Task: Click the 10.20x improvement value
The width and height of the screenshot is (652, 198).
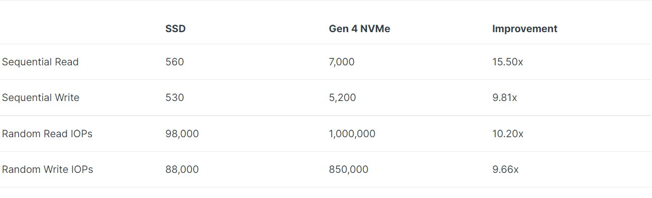Action: click(x=508, y=134)
